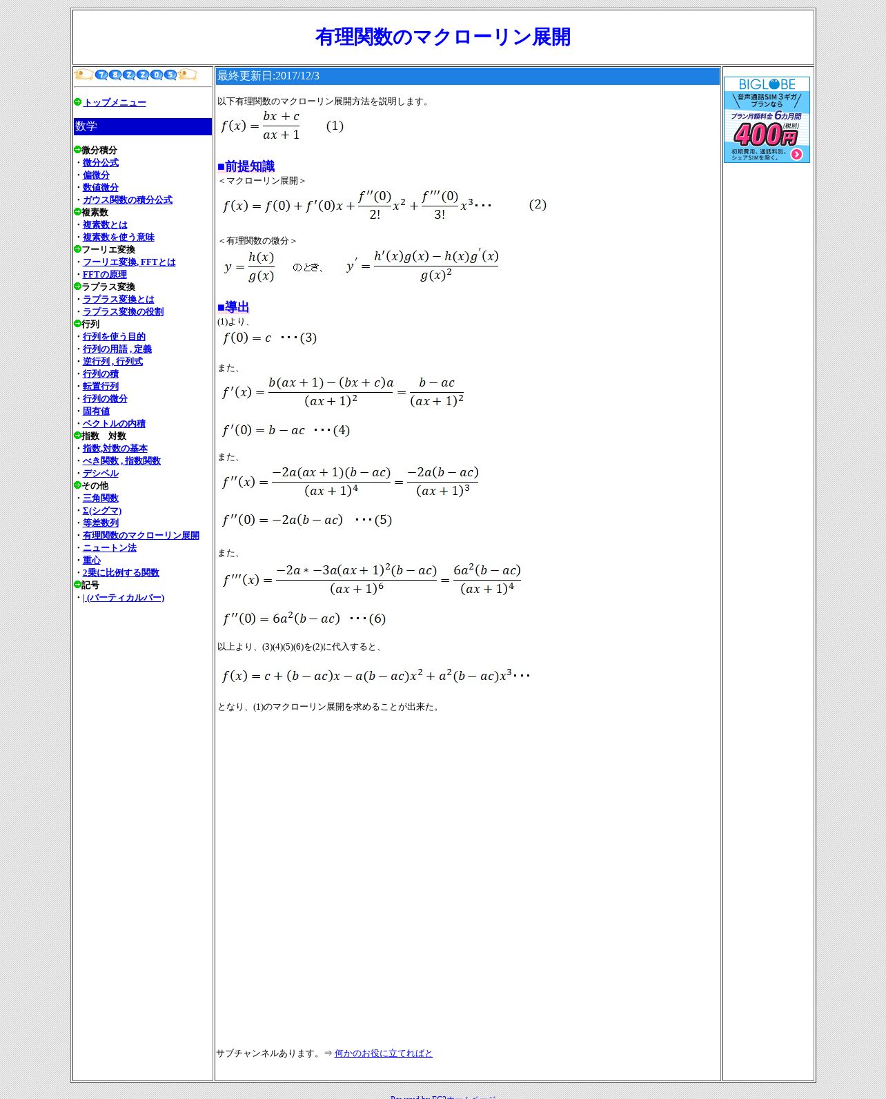Click the green arrow icon next to 記号
Screen dimensions: 886x1099
[77, 585]
